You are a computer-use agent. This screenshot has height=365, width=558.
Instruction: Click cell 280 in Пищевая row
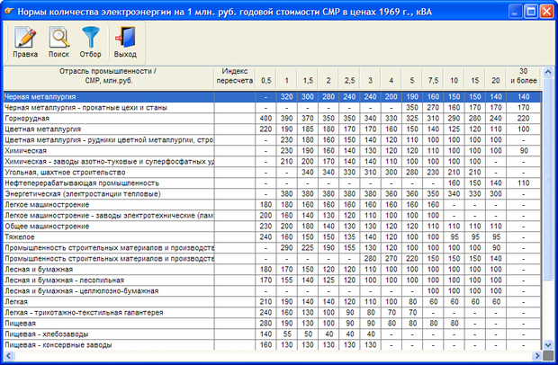[265, 323]
